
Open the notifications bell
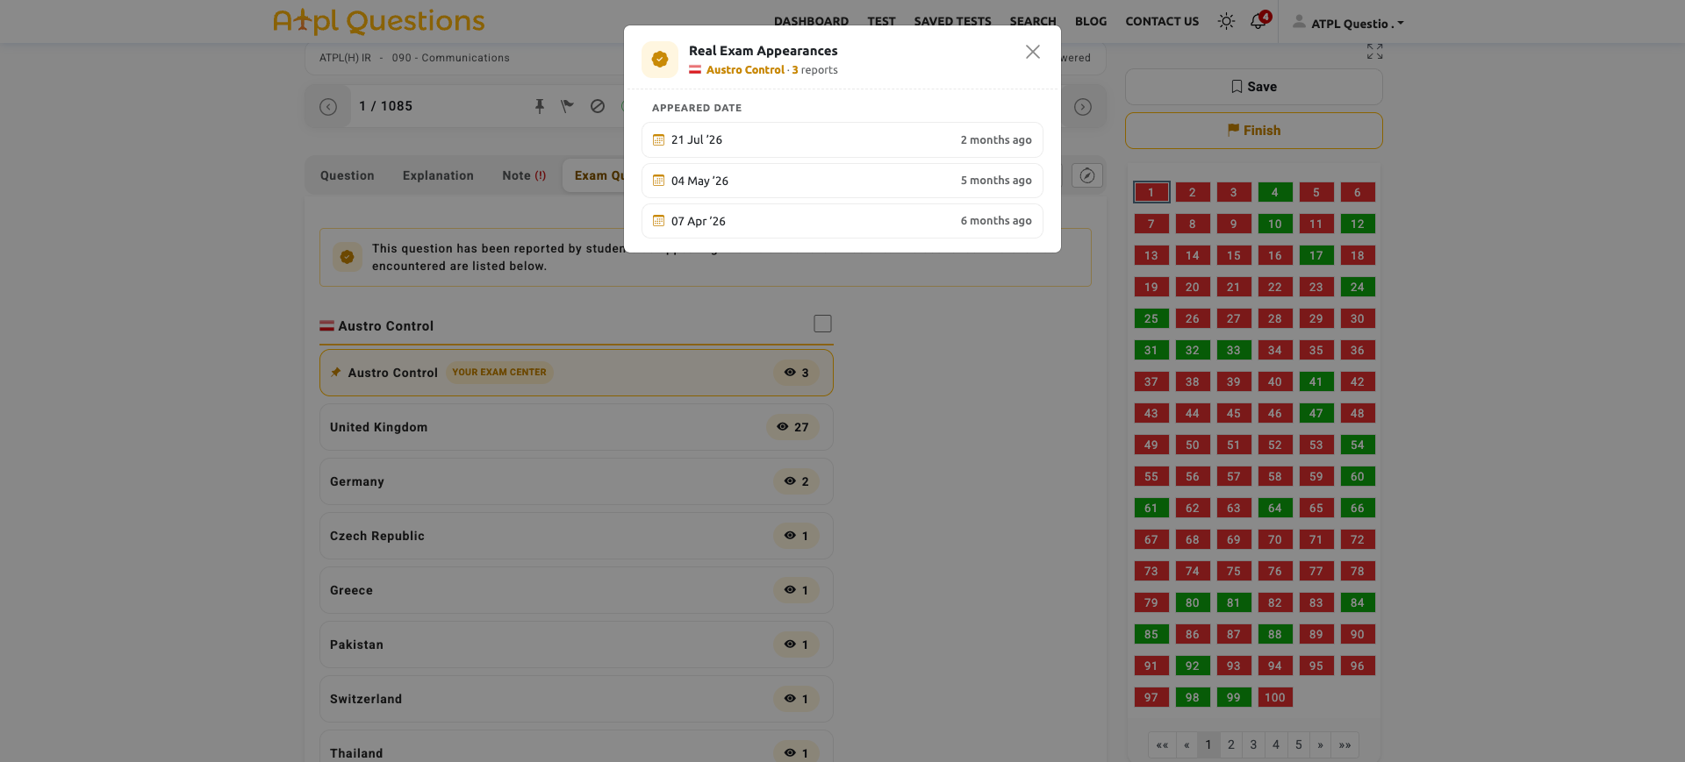pyautogui.click(x=1258, y=21)
